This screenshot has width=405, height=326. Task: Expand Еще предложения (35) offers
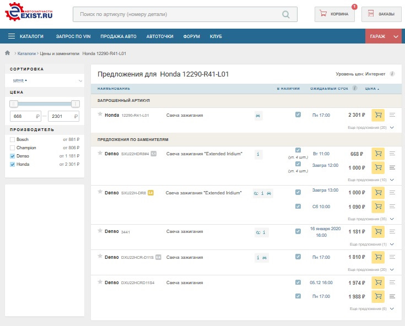(371, 219)
